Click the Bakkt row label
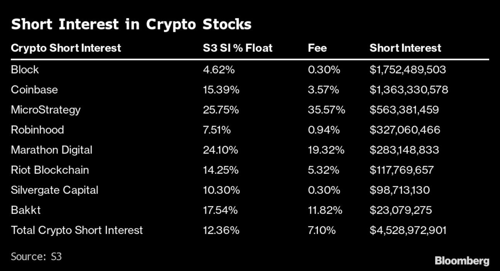The width and height of the screenshot is (500, 271). [x=25, y=210]
